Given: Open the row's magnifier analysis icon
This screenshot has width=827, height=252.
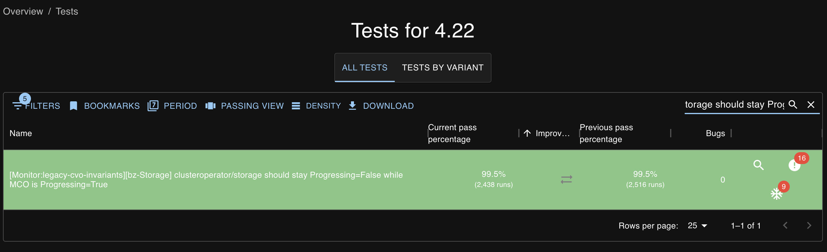Looking at the screenshot, I should [758, 165].
